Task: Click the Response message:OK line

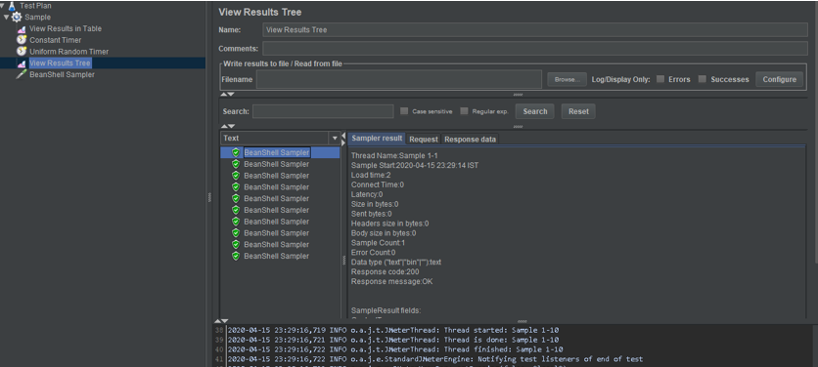Action: [391, 282]
